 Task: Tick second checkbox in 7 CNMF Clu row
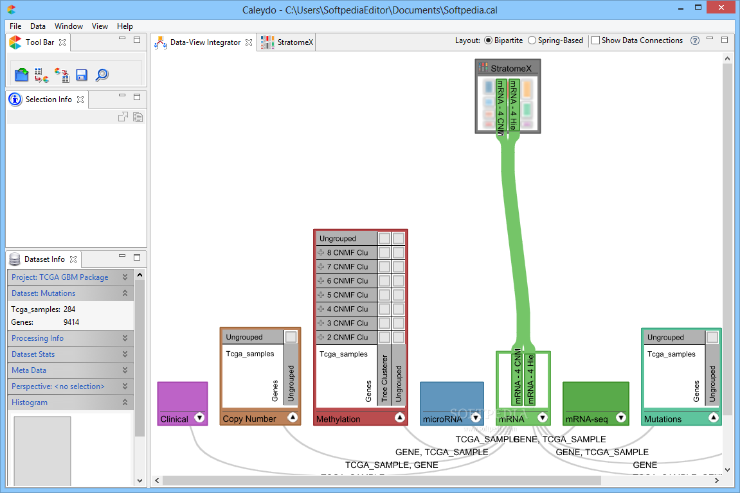[399, 267]
